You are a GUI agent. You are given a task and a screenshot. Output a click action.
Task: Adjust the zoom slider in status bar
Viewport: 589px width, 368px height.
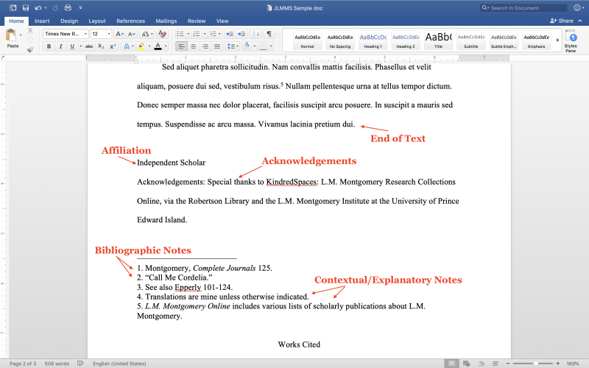coord(535,363)
